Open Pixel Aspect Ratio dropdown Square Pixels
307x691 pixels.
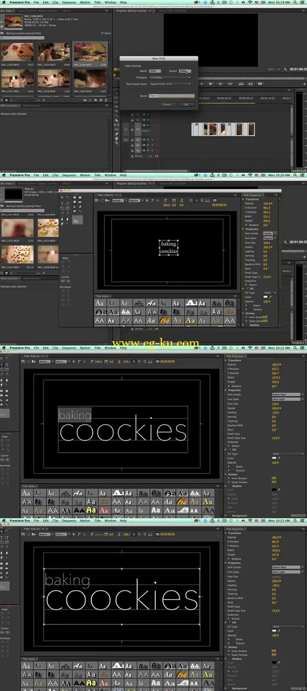170,84
